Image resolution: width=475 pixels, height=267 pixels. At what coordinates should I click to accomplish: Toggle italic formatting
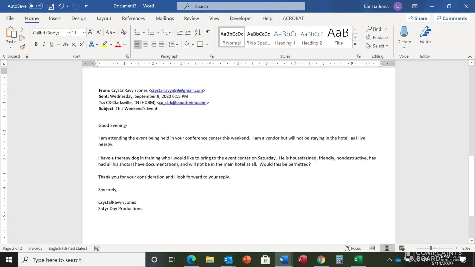[44, 44]
